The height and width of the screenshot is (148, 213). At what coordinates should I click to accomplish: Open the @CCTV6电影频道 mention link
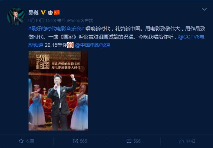point(116,41)
